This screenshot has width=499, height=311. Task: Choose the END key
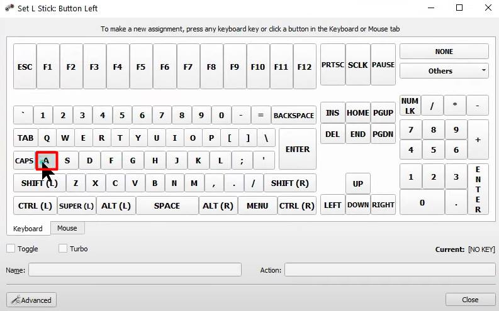[x=357, y=134]
